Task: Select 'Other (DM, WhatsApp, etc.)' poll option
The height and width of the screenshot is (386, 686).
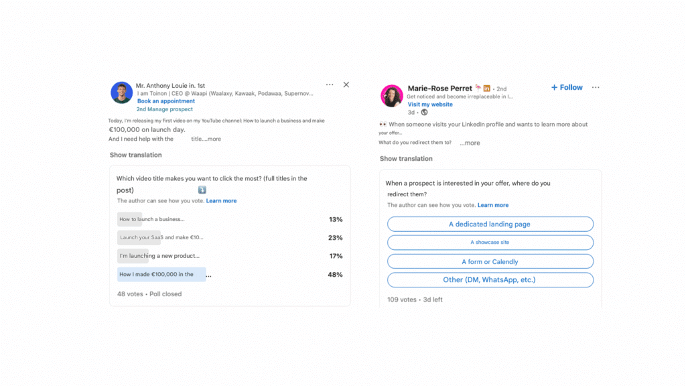Action: [x=490, y=279]
